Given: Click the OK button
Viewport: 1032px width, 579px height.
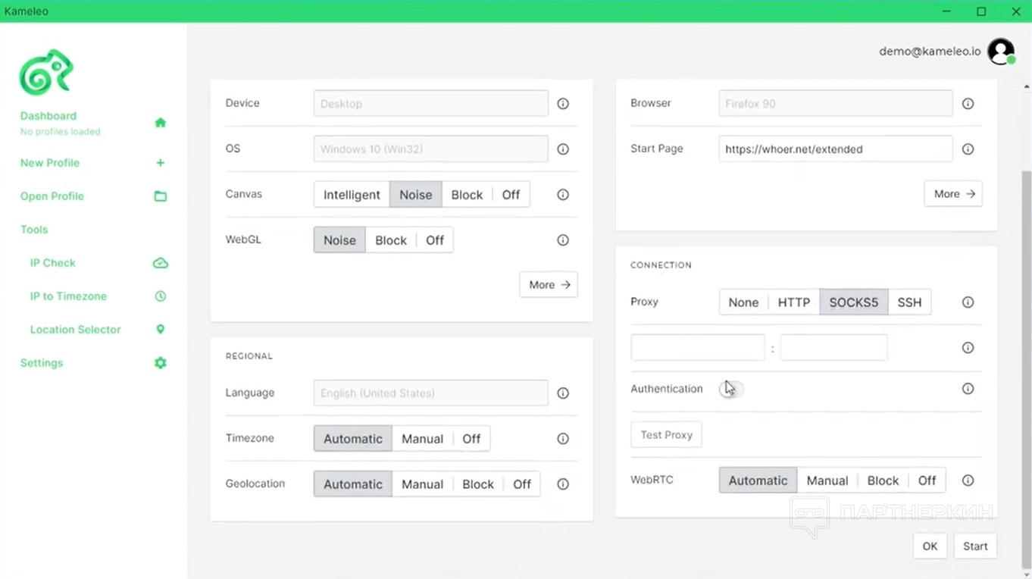Looking at the screenshot, I should (x=930, y=546).
